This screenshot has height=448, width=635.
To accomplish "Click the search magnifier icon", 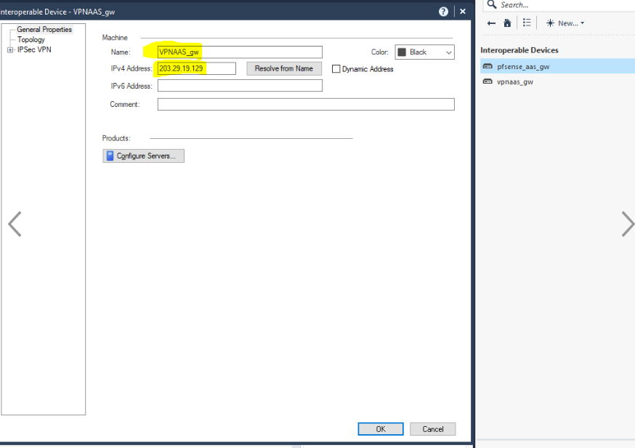I will pos(492,5).
